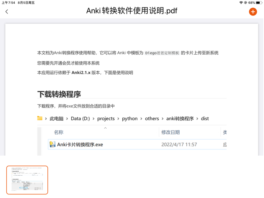
Task: Tap the 上午7:54 clock in status bar
Action: pyautogui.click(x=8, y=3)
